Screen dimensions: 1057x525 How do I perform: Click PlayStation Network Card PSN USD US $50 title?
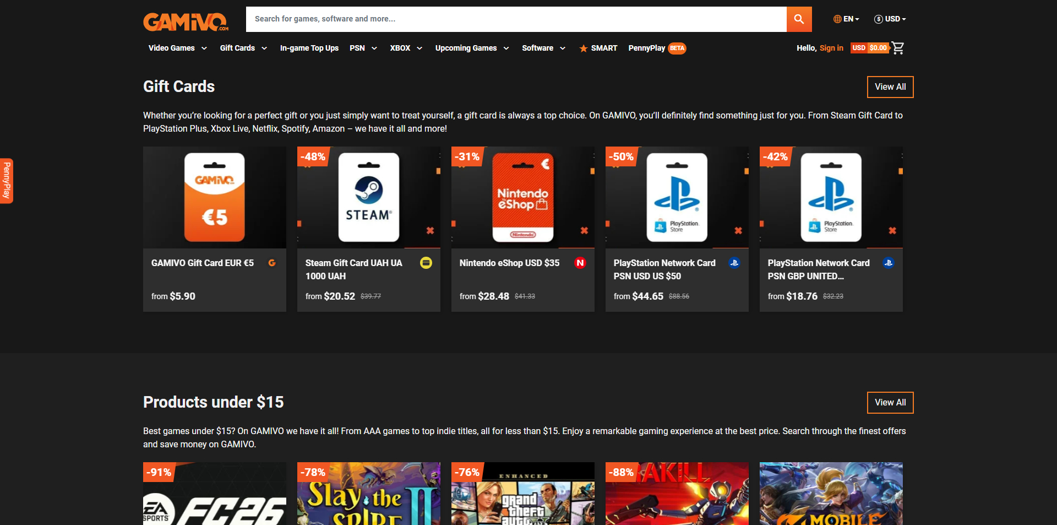coord(664,270)
